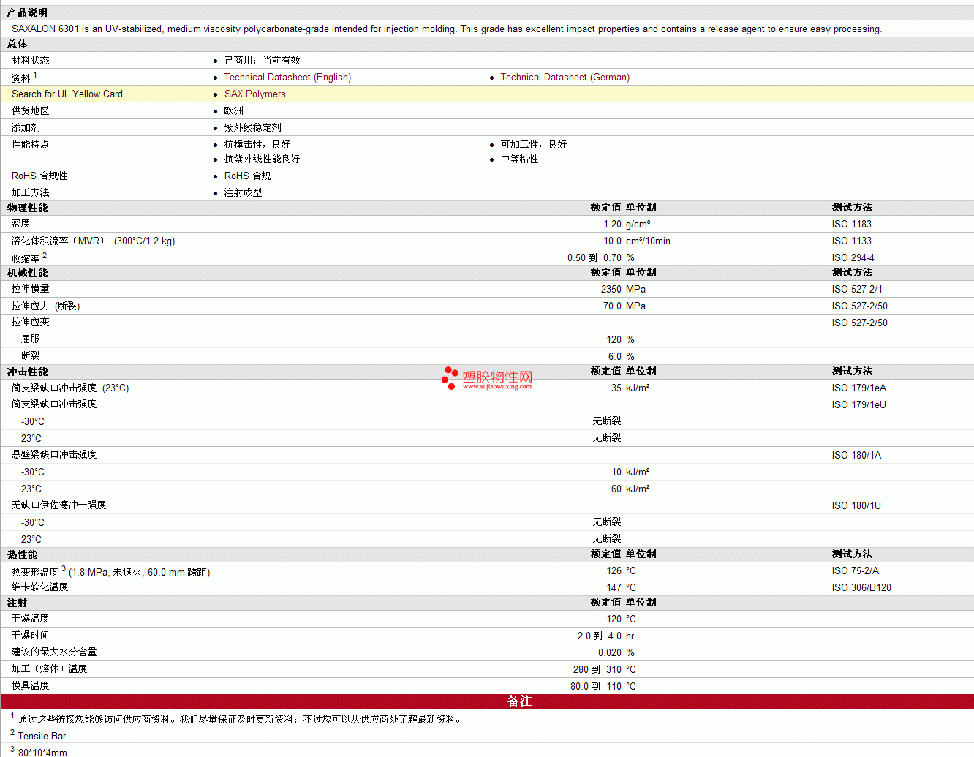Select the heat deflection value 126
Image resolution: width=974 pixels, height=757 pixels.
pyautogui.click(x=614, y=571)
